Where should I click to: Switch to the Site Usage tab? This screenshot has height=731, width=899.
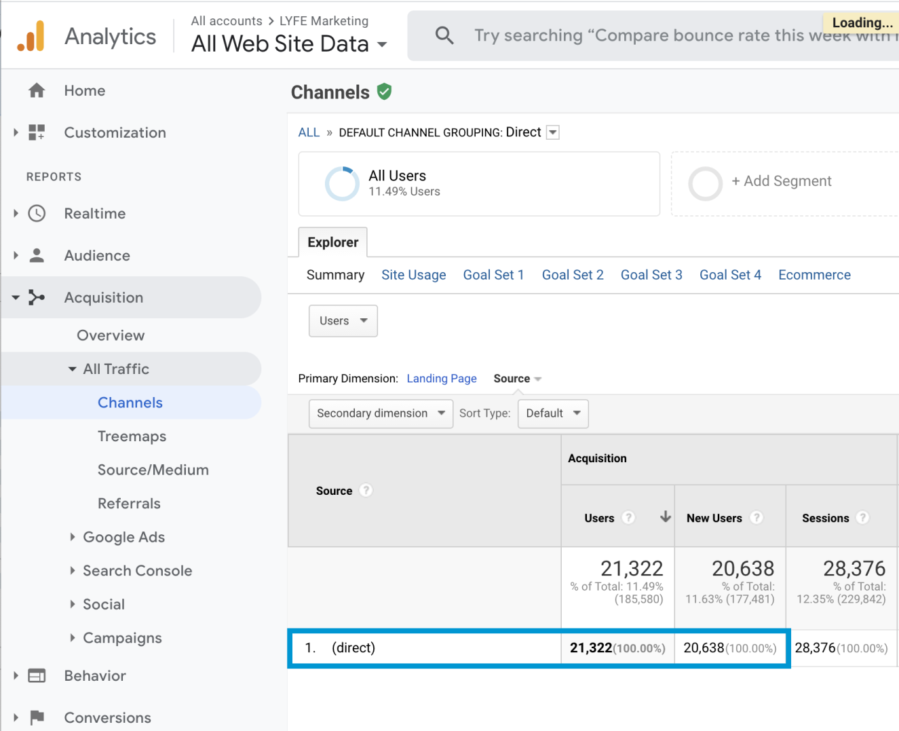(x=413, y=275)
